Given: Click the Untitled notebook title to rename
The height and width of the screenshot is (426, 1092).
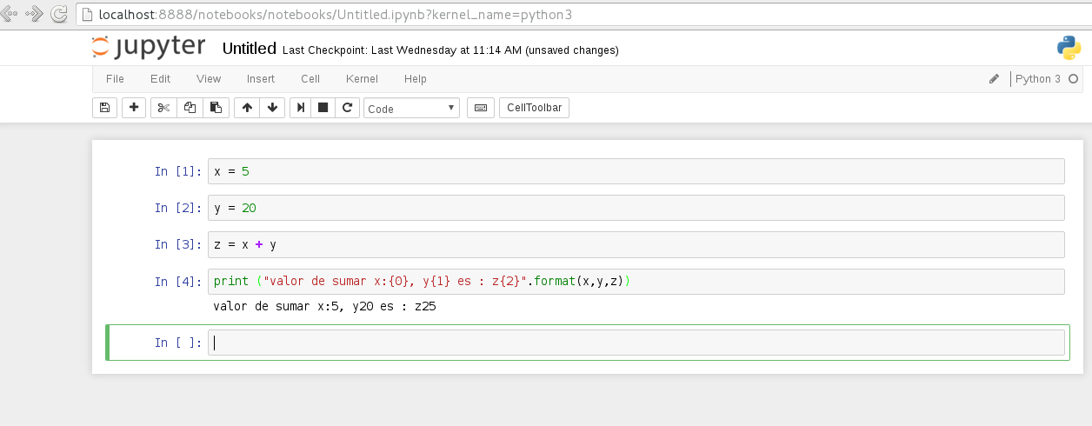Looking at the screenshot, I should point(249,49).
